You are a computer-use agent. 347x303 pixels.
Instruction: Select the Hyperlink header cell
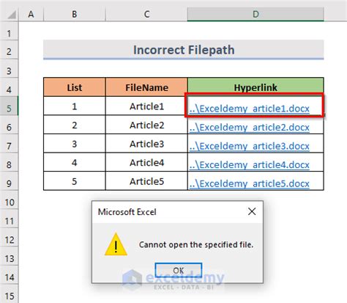pos(255,87)
